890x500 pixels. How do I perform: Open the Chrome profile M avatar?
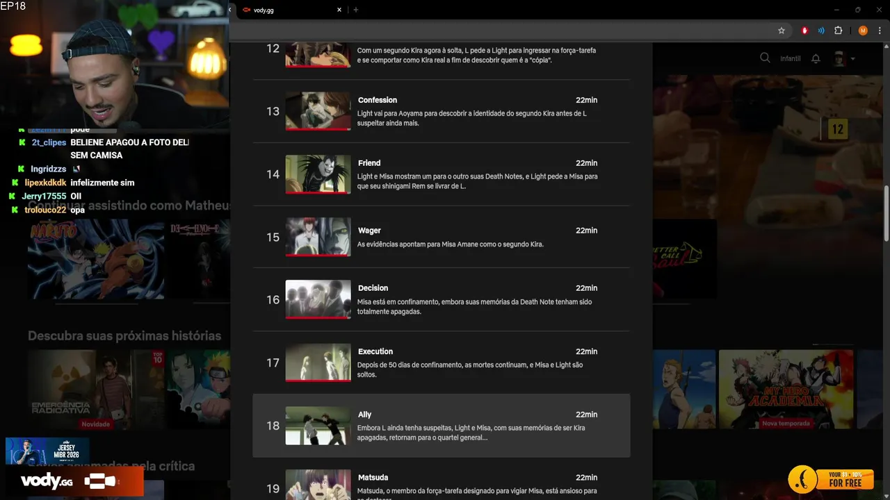[x=863, y=31]
